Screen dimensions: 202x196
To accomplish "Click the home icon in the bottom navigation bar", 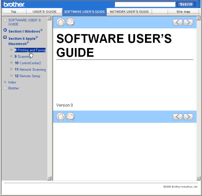I will point(61,117).
